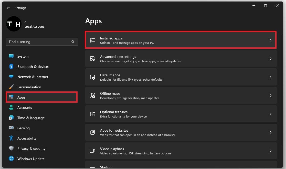Viewport: 286px width, 169px height.
Task: Click the Installed apps list icon
Action: pyautogui.click(x=92, y=40)
